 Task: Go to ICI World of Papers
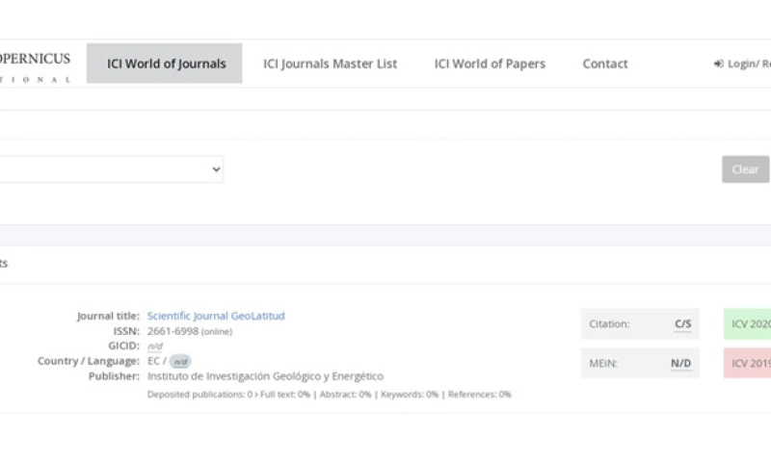coord(489,64)
